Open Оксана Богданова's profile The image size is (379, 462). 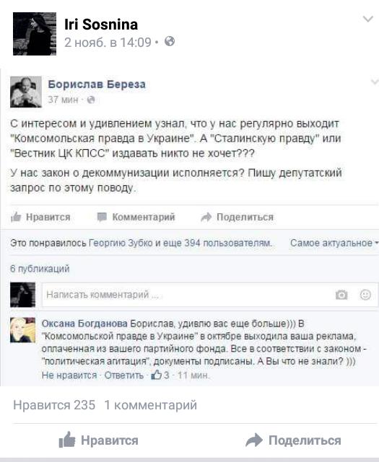(84, 324)
